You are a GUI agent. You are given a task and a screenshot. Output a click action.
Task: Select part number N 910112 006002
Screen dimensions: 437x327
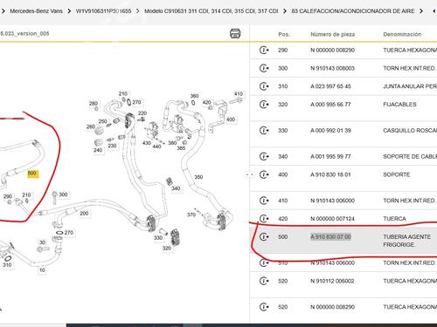pyautogui.click(x=332, y=281)
